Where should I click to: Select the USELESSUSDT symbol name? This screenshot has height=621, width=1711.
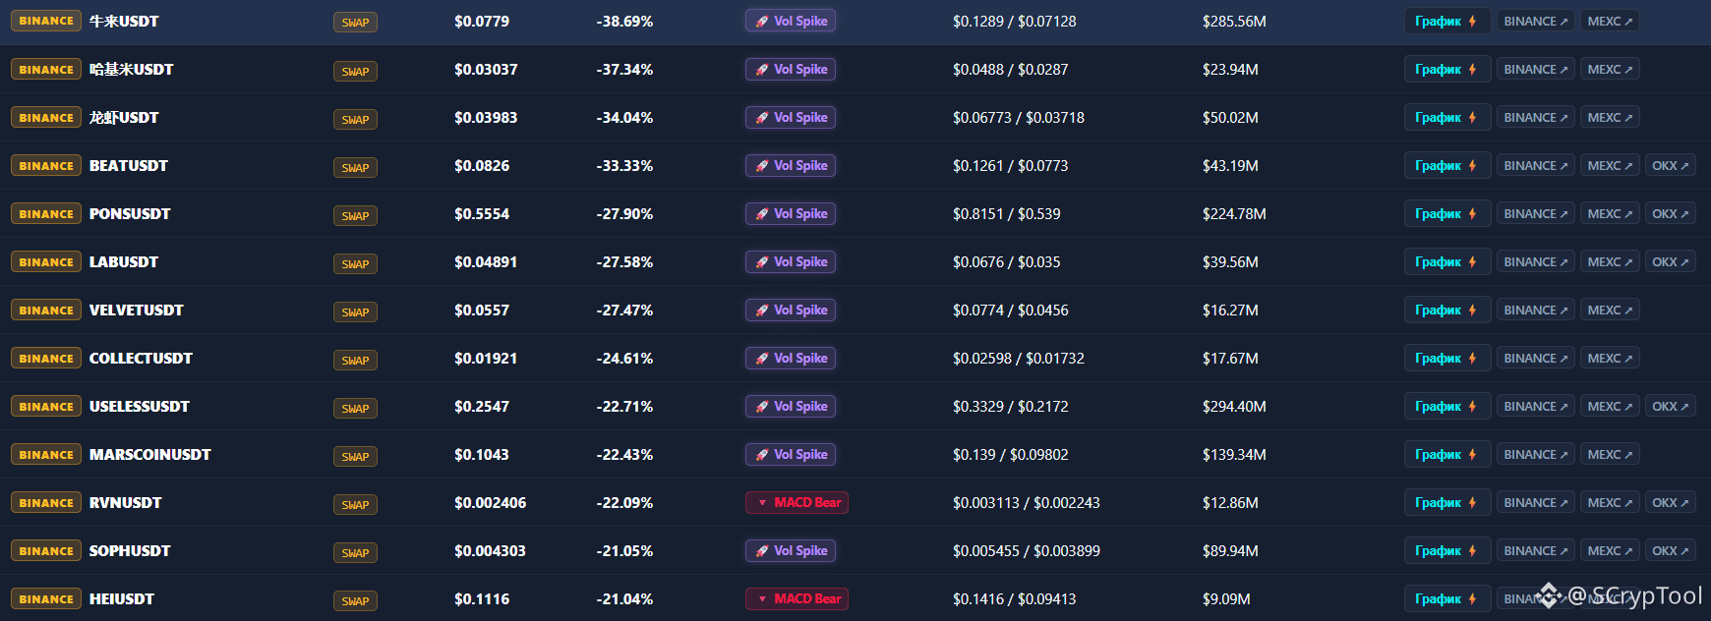[140, 407]
